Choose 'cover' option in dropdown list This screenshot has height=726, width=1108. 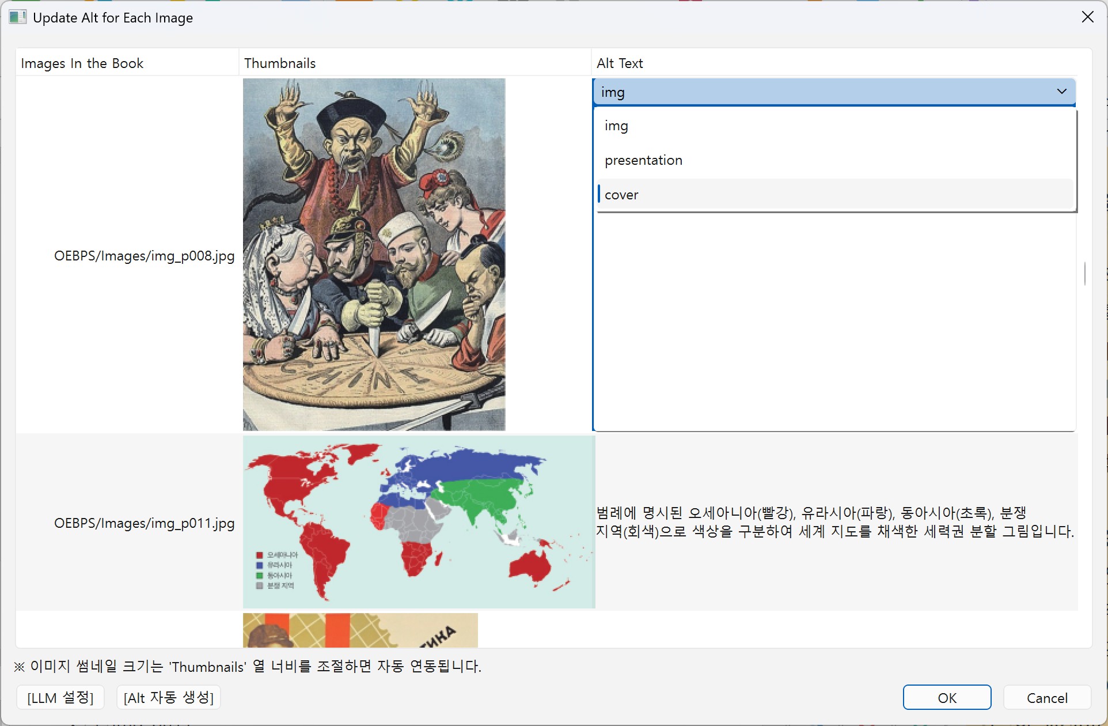tap(621, 195)
